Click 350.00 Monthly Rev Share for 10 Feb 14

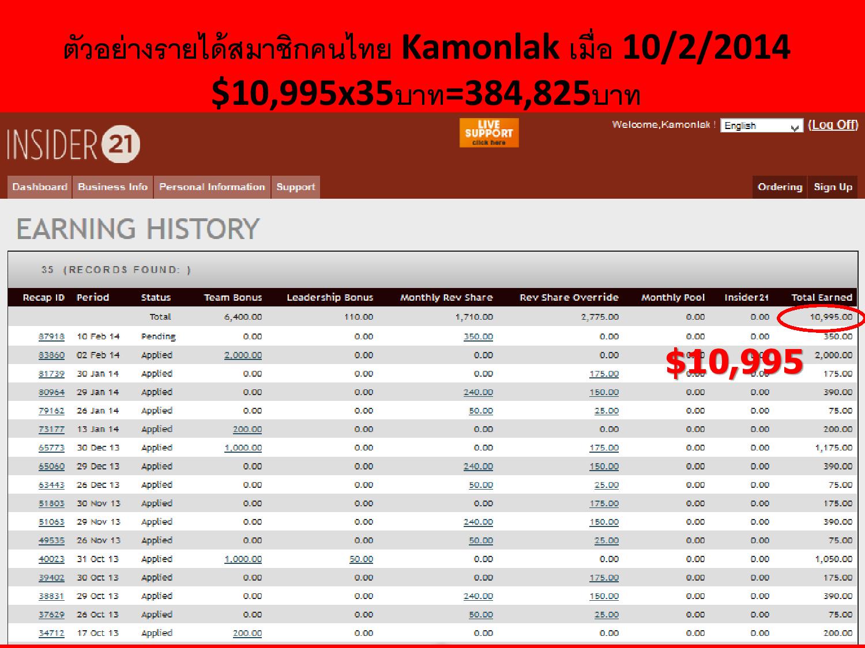point(478,336)
